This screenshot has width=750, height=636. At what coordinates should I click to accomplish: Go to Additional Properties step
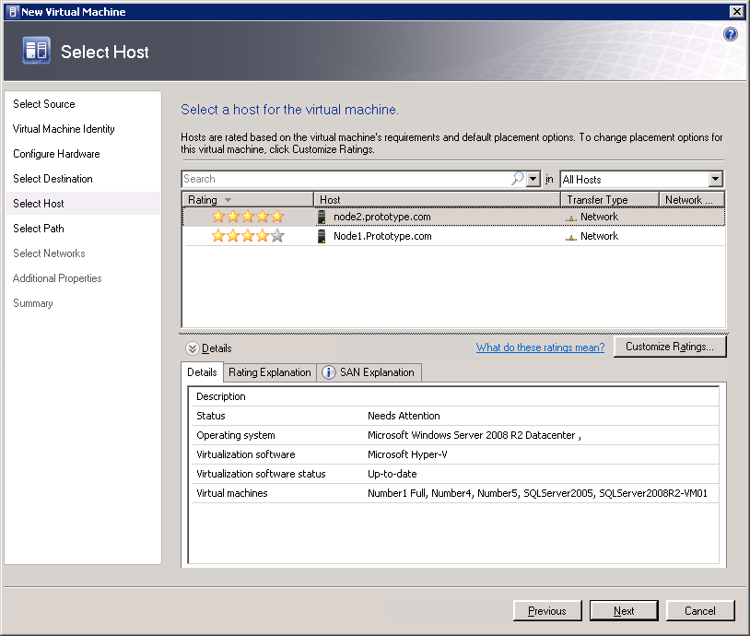tap(57, 278)
